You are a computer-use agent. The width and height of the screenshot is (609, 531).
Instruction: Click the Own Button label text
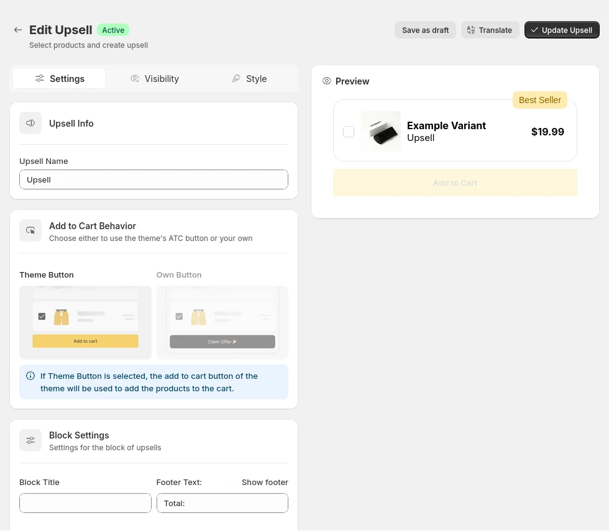[x=179, y=275]
